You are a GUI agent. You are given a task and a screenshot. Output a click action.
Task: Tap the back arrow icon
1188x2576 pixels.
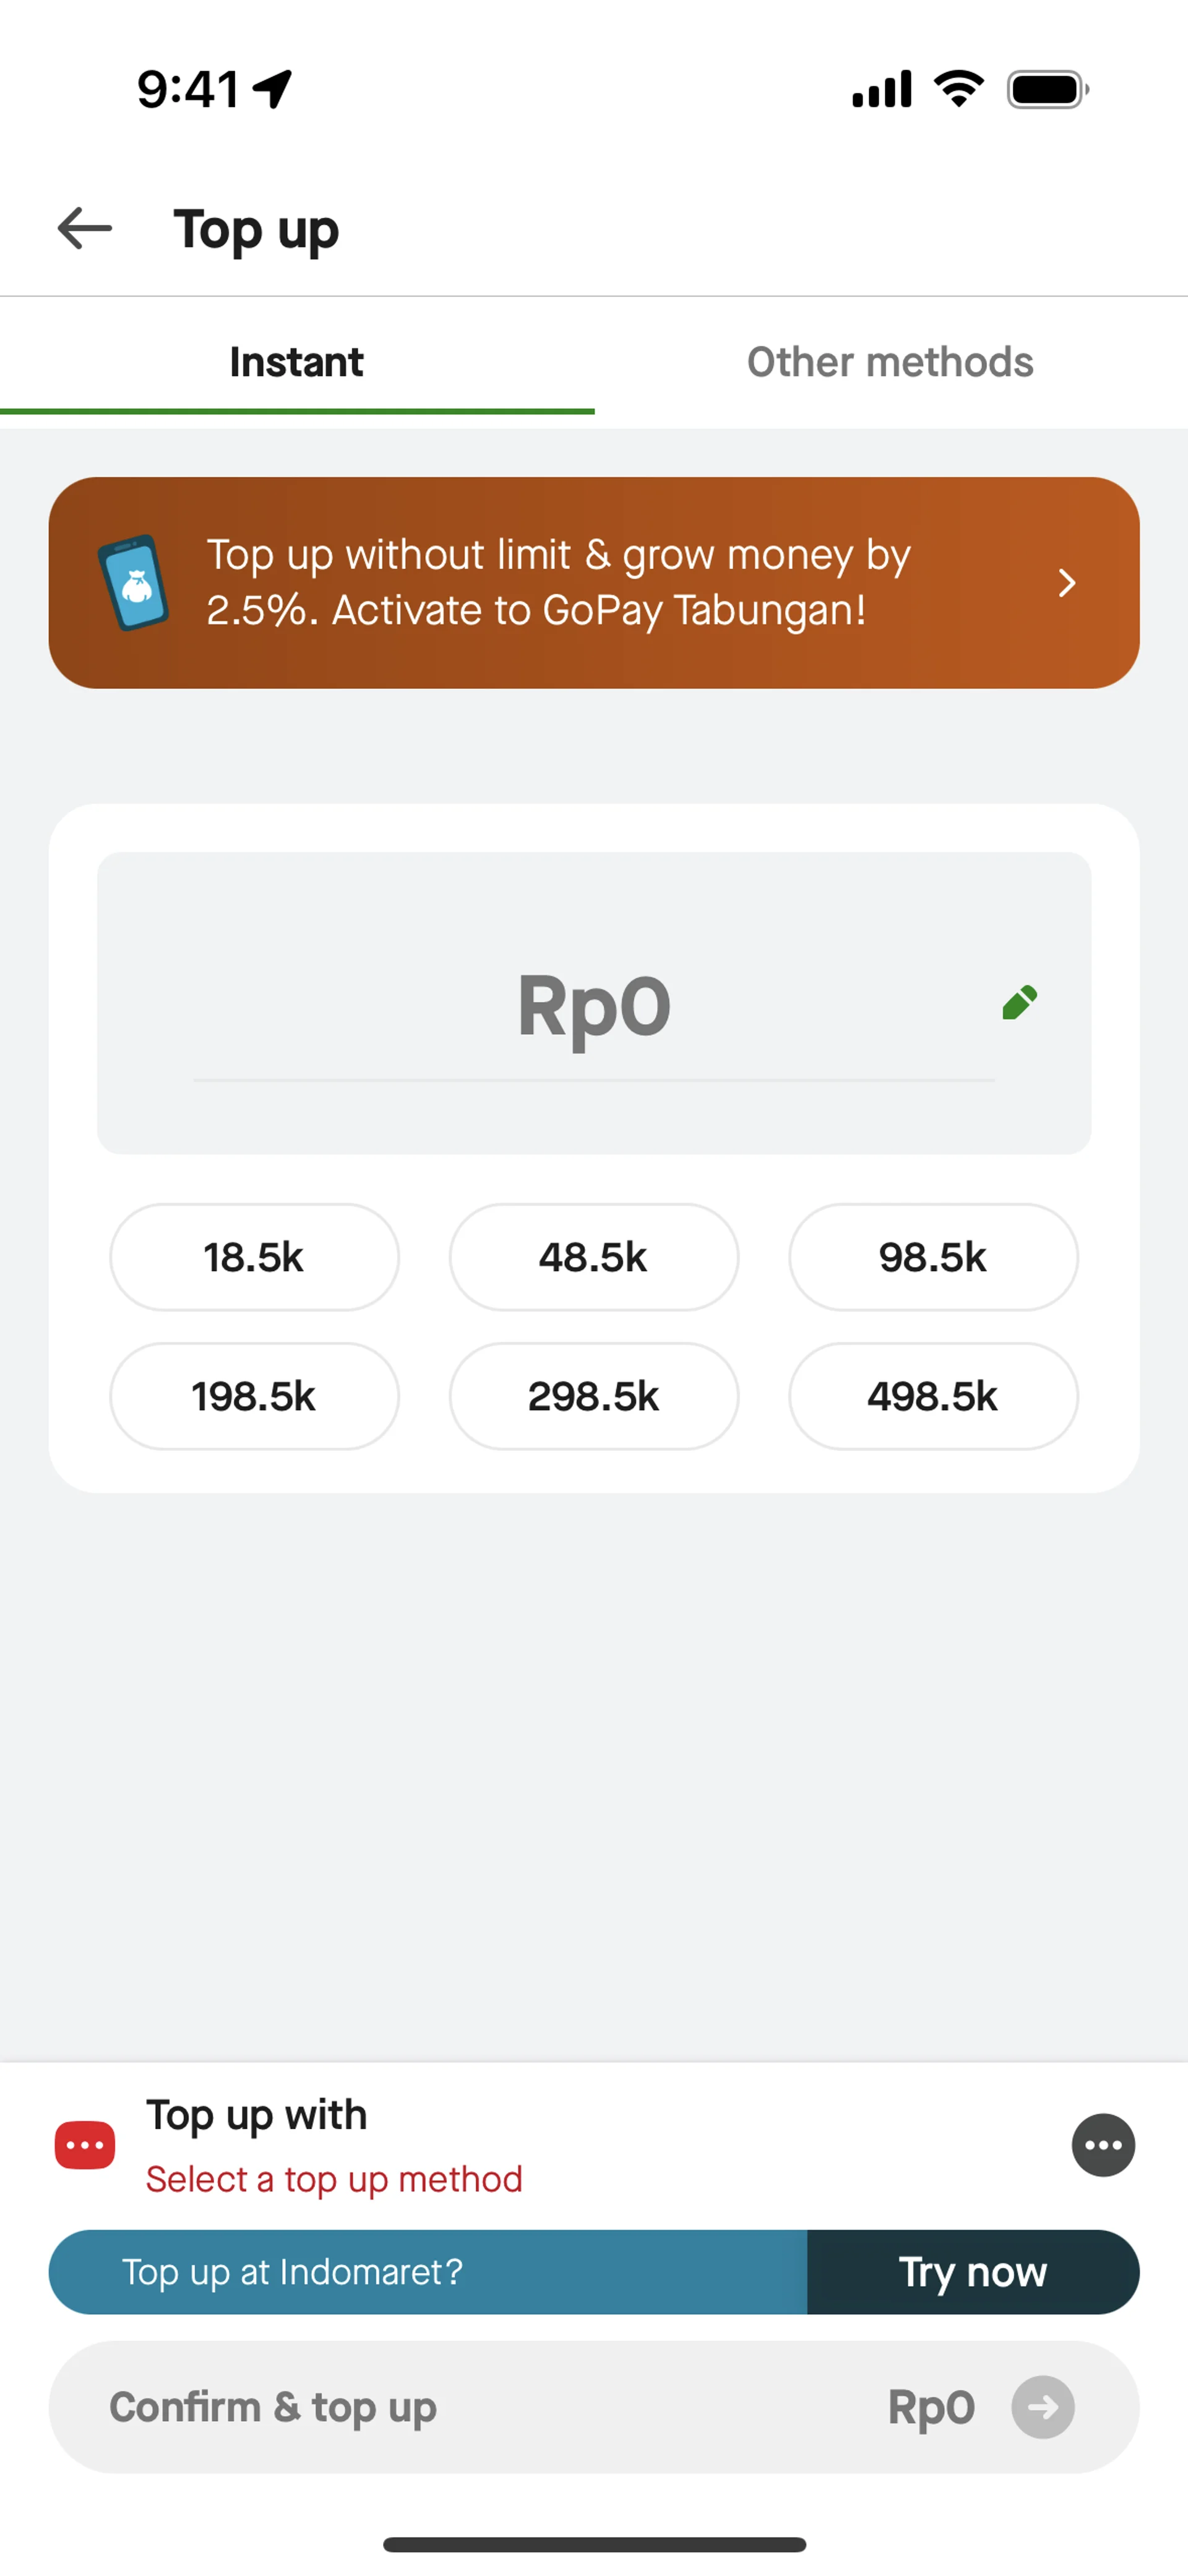[85, 229]
